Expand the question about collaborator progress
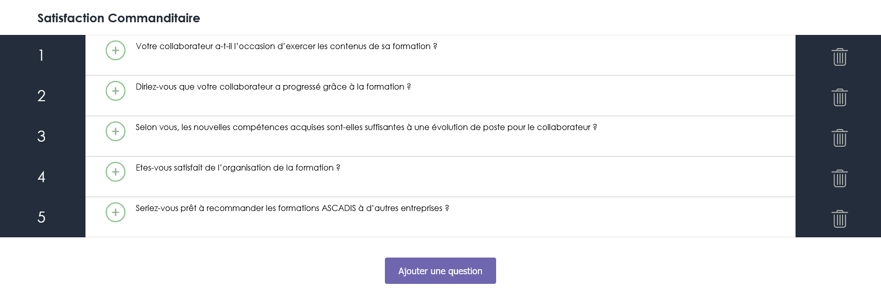Screen dimensions: 881x294 pyautogui.click(x=115, y=92)
